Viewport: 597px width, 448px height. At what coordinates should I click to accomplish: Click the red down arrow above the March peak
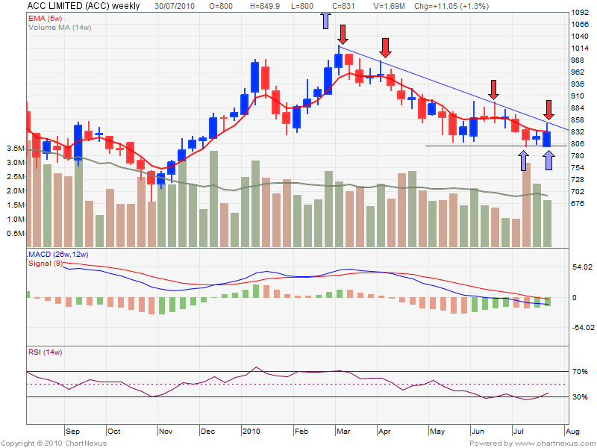343,34
